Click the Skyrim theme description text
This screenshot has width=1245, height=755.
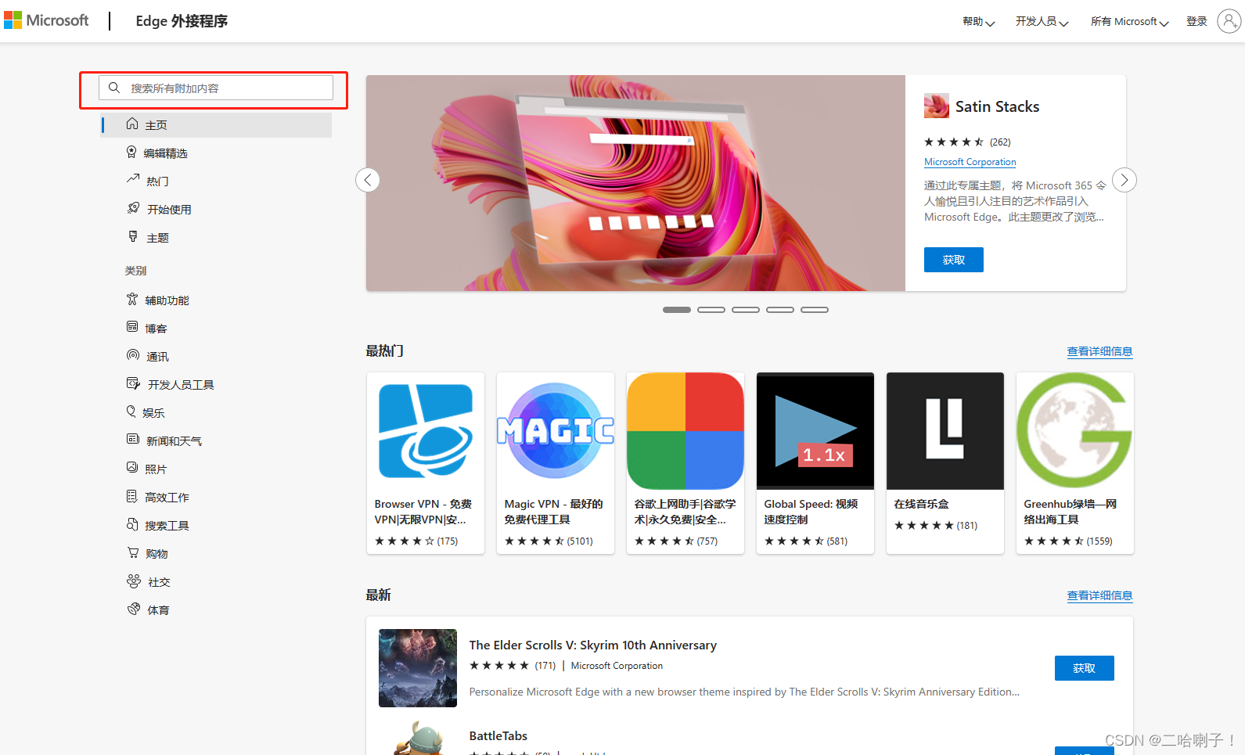click(744, 692)
